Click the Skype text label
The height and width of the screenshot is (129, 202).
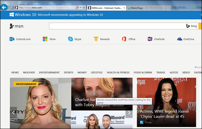pos(78,39)
